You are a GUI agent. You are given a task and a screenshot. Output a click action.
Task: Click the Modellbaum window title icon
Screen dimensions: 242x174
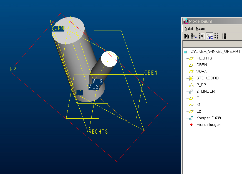pyautogui.click(x=185, y=21)
